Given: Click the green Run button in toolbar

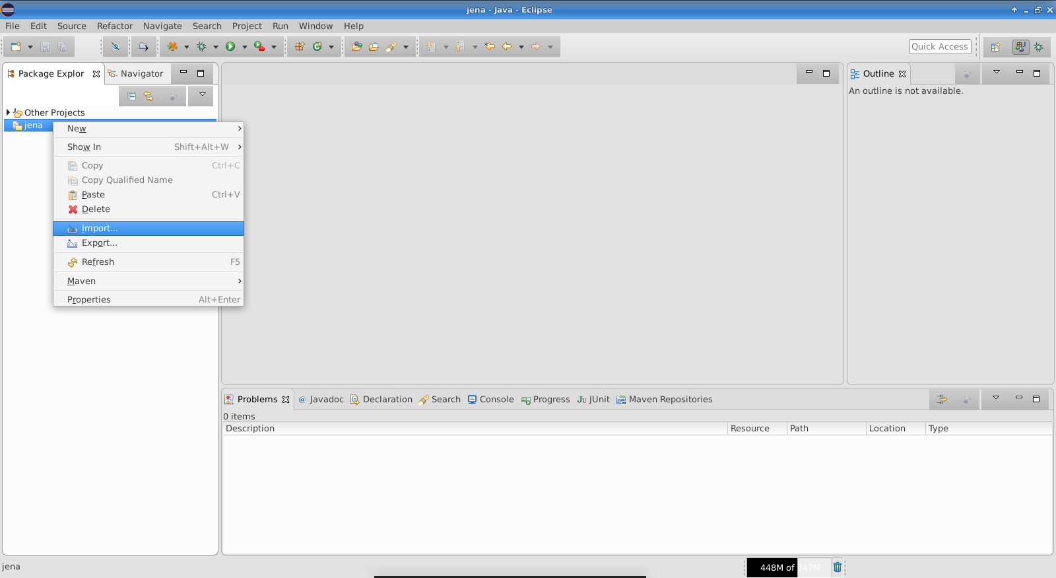Looking at the screenshot, I should tap(230, 47).
